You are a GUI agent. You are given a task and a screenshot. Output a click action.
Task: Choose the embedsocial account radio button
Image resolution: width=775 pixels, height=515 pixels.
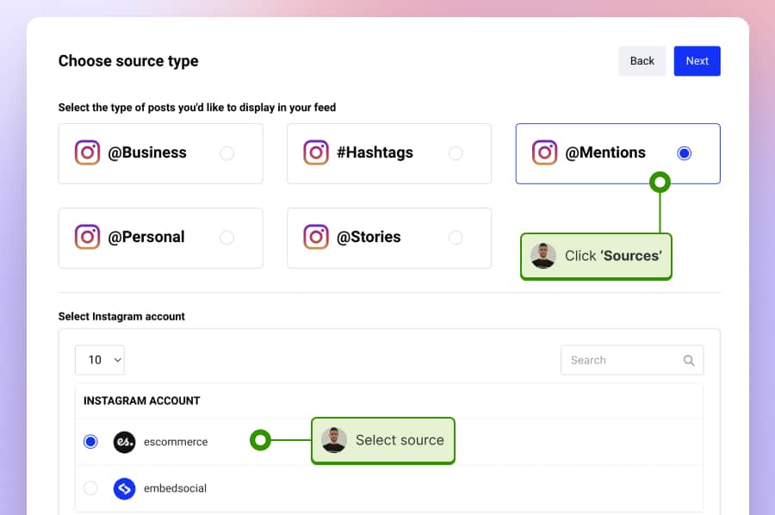coord(90,487)
